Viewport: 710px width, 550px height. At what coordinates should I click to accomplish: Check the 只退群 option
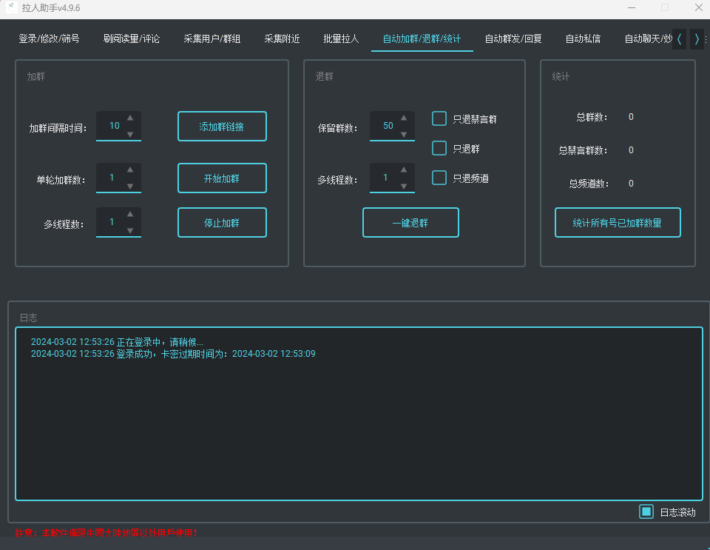[439, 148]
